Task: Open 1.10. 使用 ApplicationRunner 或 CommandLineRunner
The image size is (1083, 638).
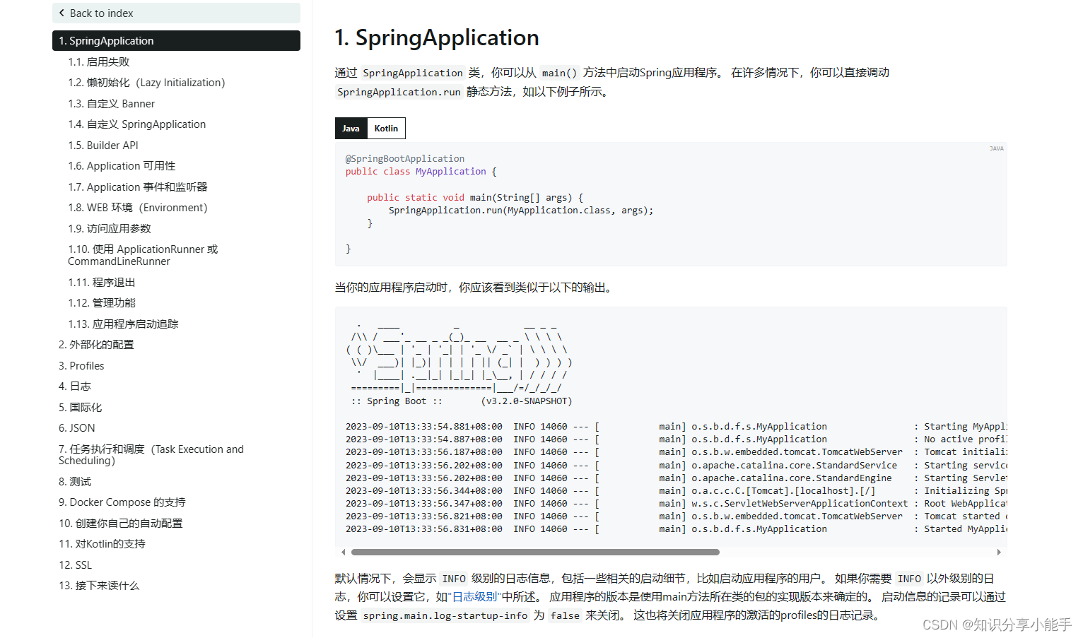Action: coord(143,255)
